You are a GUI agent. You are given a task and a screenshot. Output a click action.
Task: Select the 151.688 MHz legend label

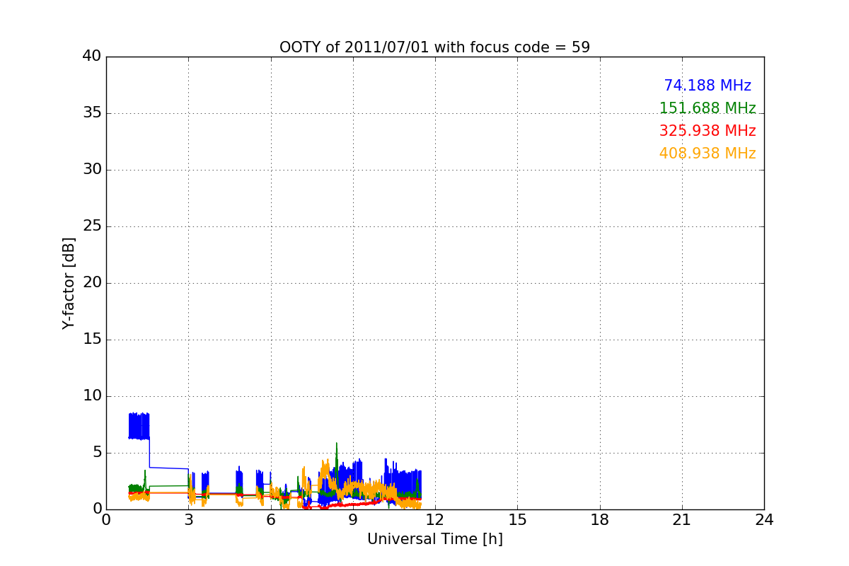(707, 108)
